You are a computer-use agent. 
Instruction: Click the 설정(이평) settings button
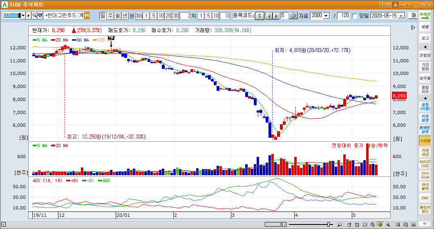(425, 106)
